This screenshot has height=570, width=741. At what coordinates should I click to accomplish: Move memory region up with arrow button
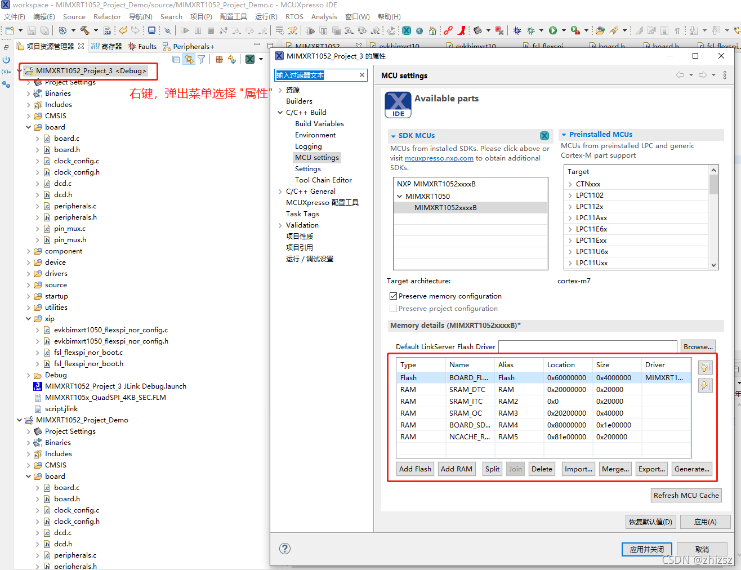(x=704, y=368)
